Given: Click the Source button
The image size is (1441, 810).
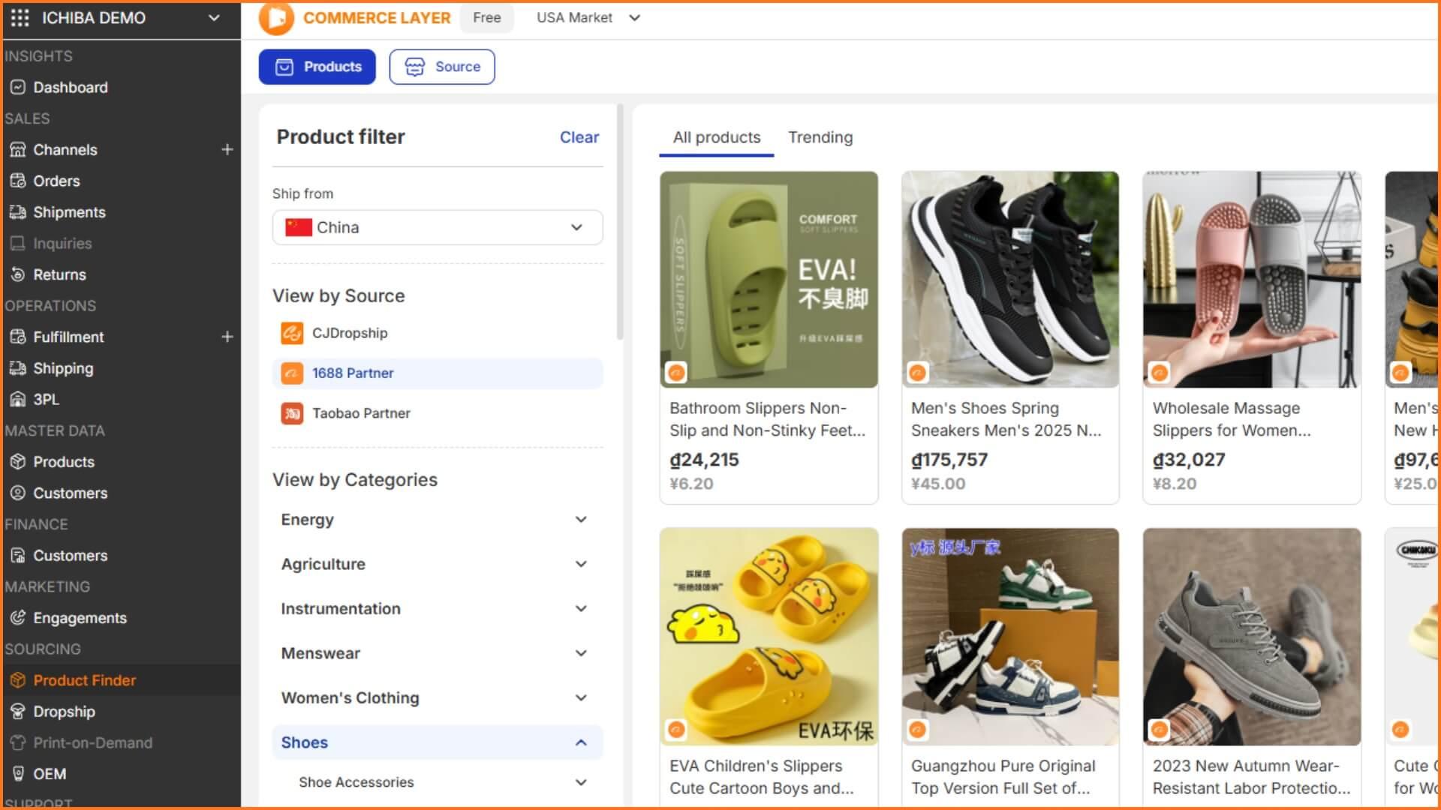Looking at the screenshot, I should coord(442,67).
